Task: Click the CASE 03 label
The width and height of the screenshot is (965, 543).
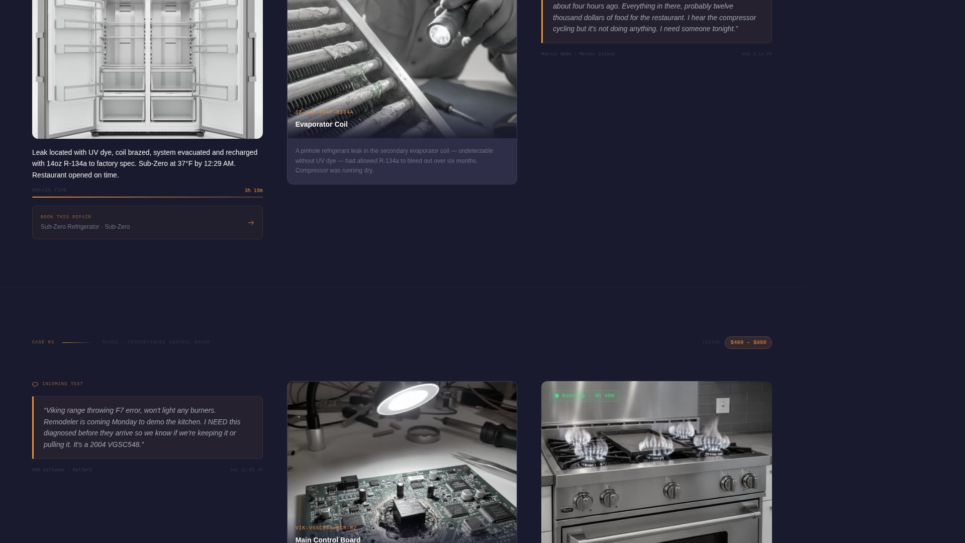Action: pyautogui.click(x=43, y=342)
